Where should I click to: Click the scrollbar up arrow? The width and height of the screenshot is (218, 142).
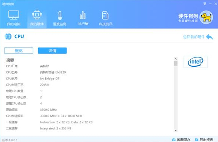(176, 59)
